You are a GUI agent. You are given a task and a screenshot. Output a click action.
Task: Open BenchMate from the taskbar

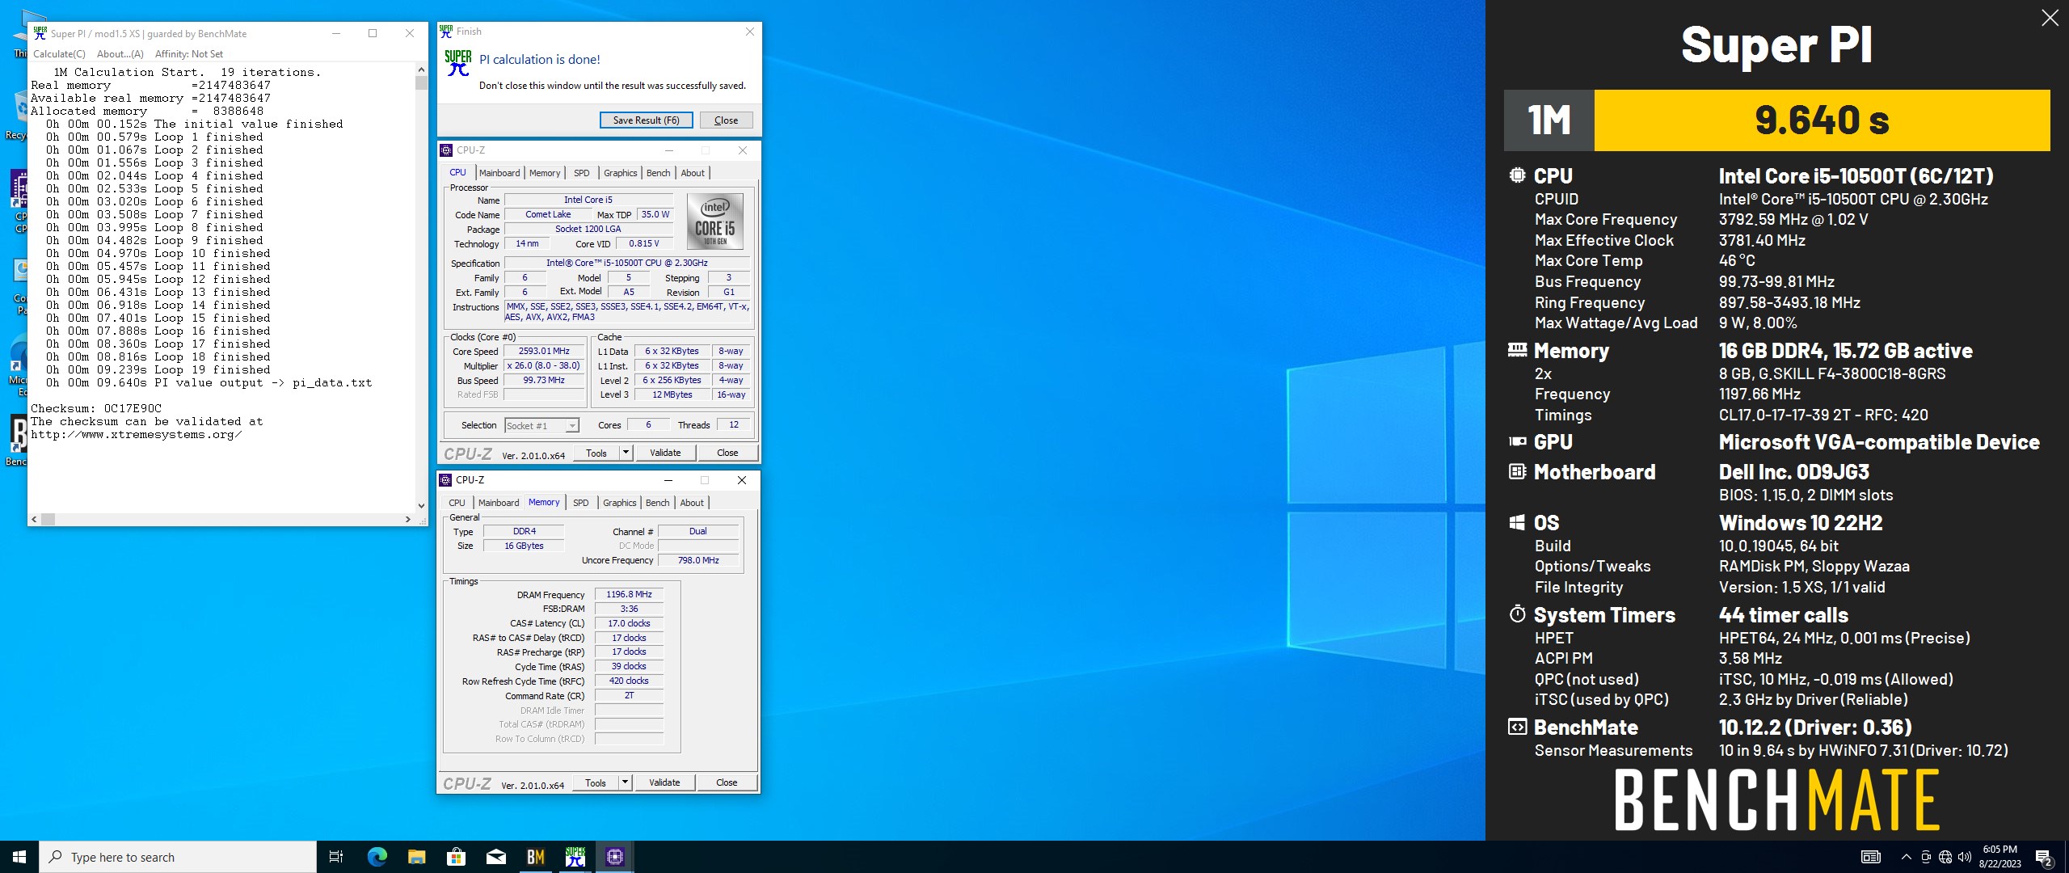[535, 857]
